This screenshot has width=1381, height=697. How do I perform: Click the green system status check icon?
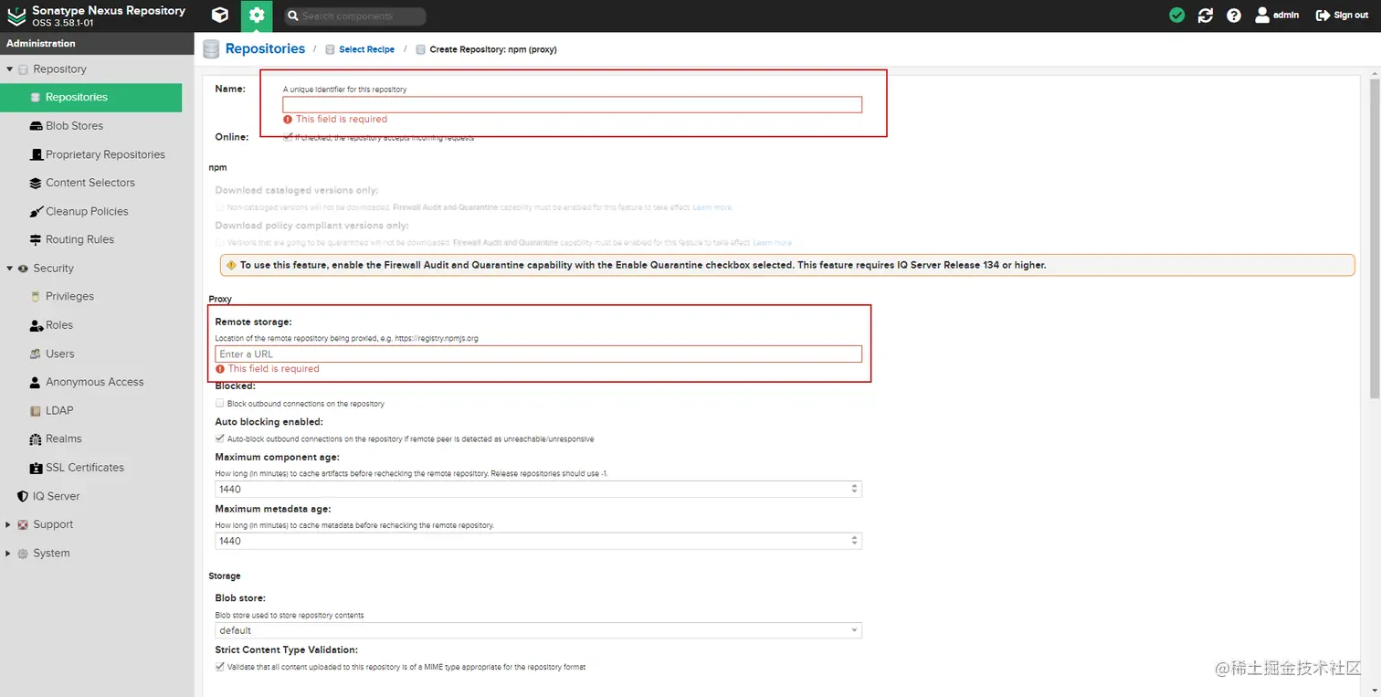pos(1177,16)
